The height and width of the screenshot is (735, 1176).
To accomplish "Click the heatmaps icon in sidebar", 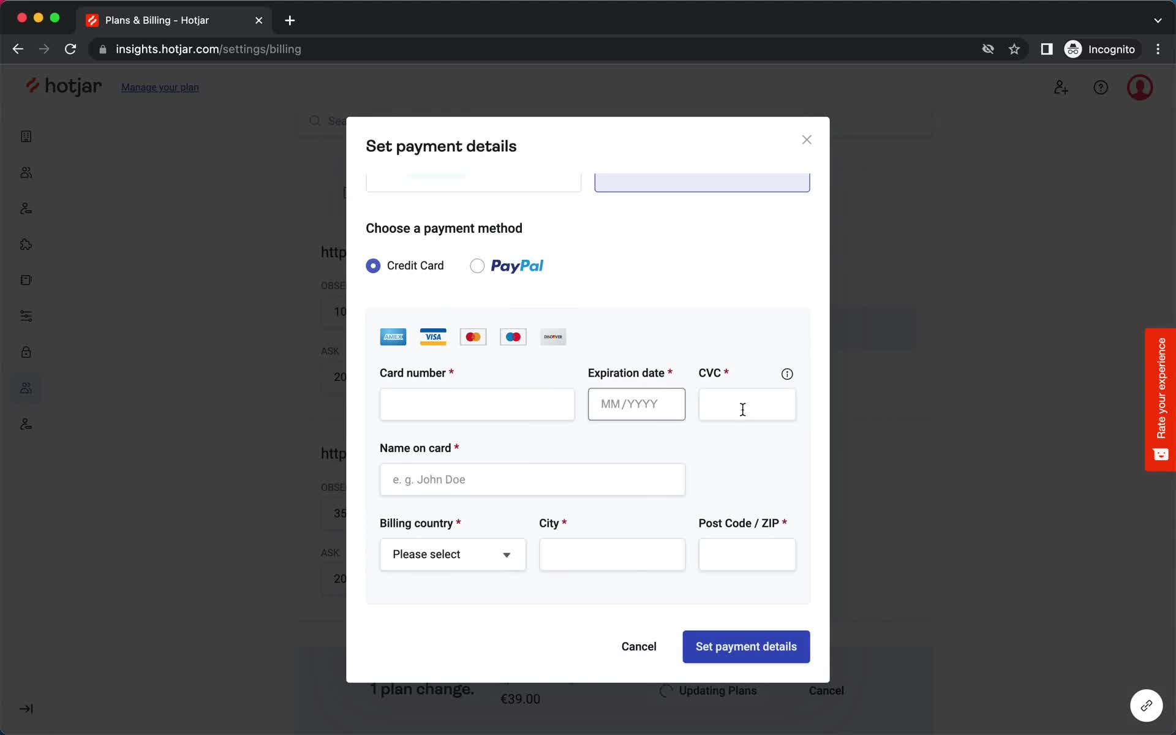I will coord(24,137).
